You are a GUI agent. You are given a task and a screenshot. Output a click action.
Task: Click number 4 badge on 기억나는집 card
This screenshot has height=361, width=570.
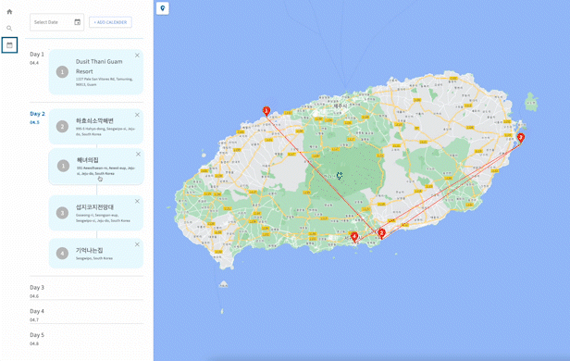click(62, 253)
